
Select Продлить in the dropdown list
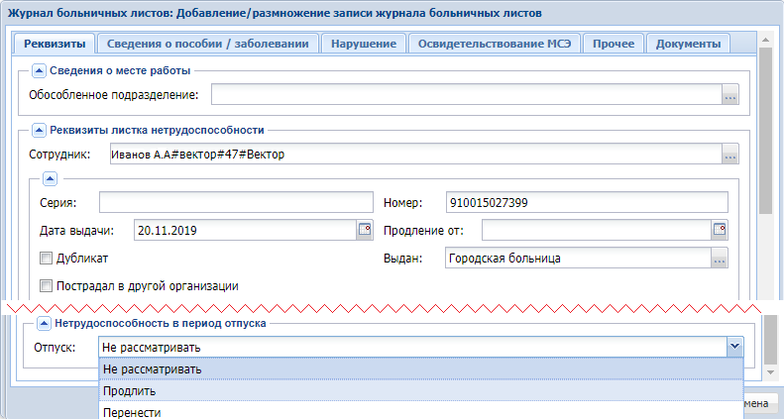(x=129, y=391)
